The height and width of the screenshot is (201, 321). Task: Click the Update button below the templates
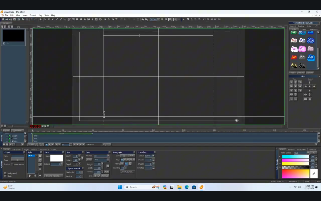309,73
